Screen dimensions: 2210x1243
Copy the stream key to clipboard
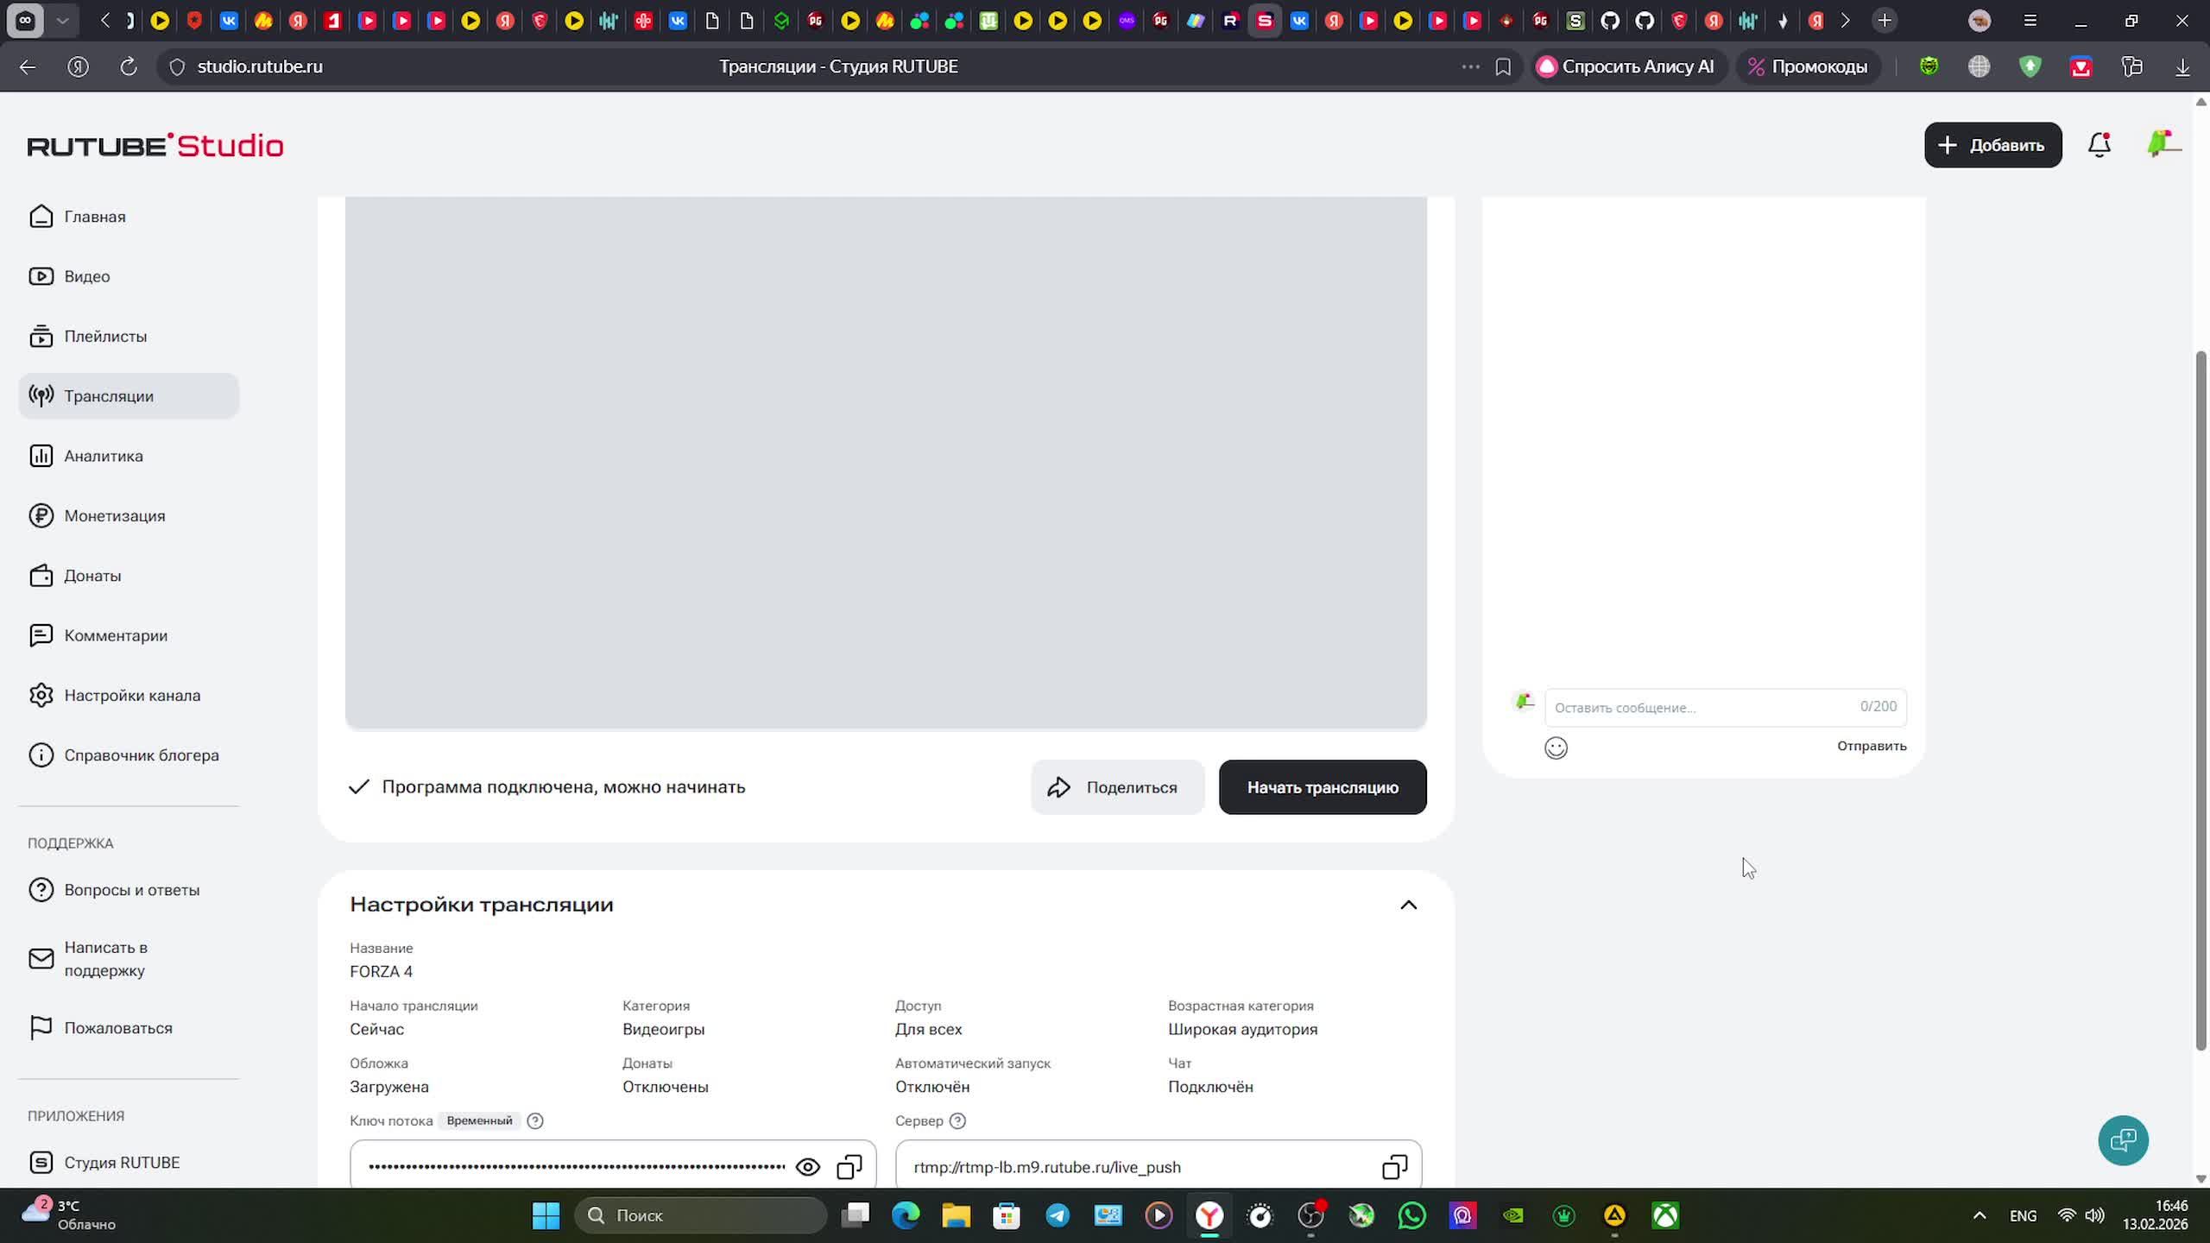pyautogui.click(x=849, y=1167)
